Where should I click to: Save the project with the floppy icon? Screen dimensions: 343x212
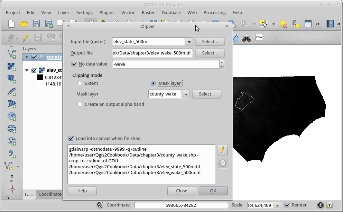(x=36, y=23)
